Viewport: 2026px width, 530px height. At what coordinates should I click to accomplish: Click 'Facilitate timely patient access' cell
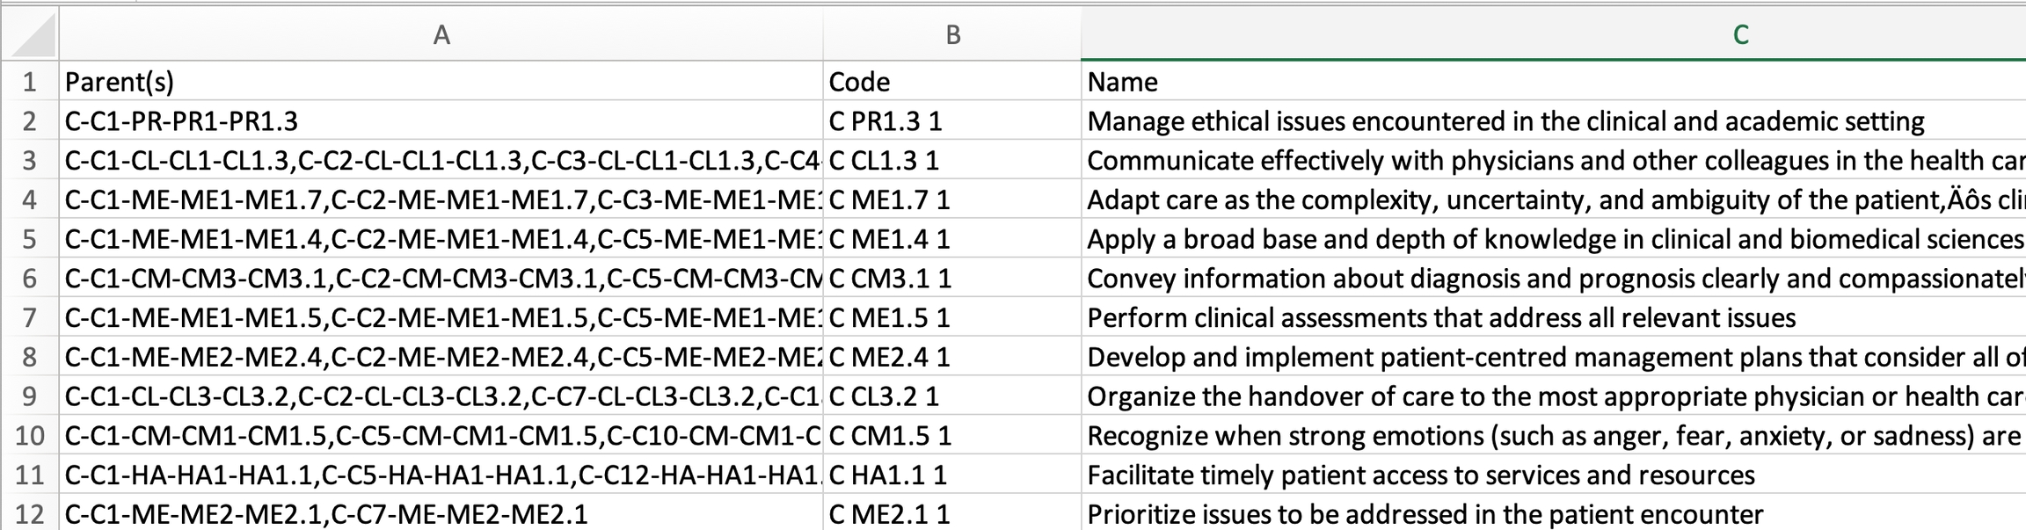tap(1553, 476)
